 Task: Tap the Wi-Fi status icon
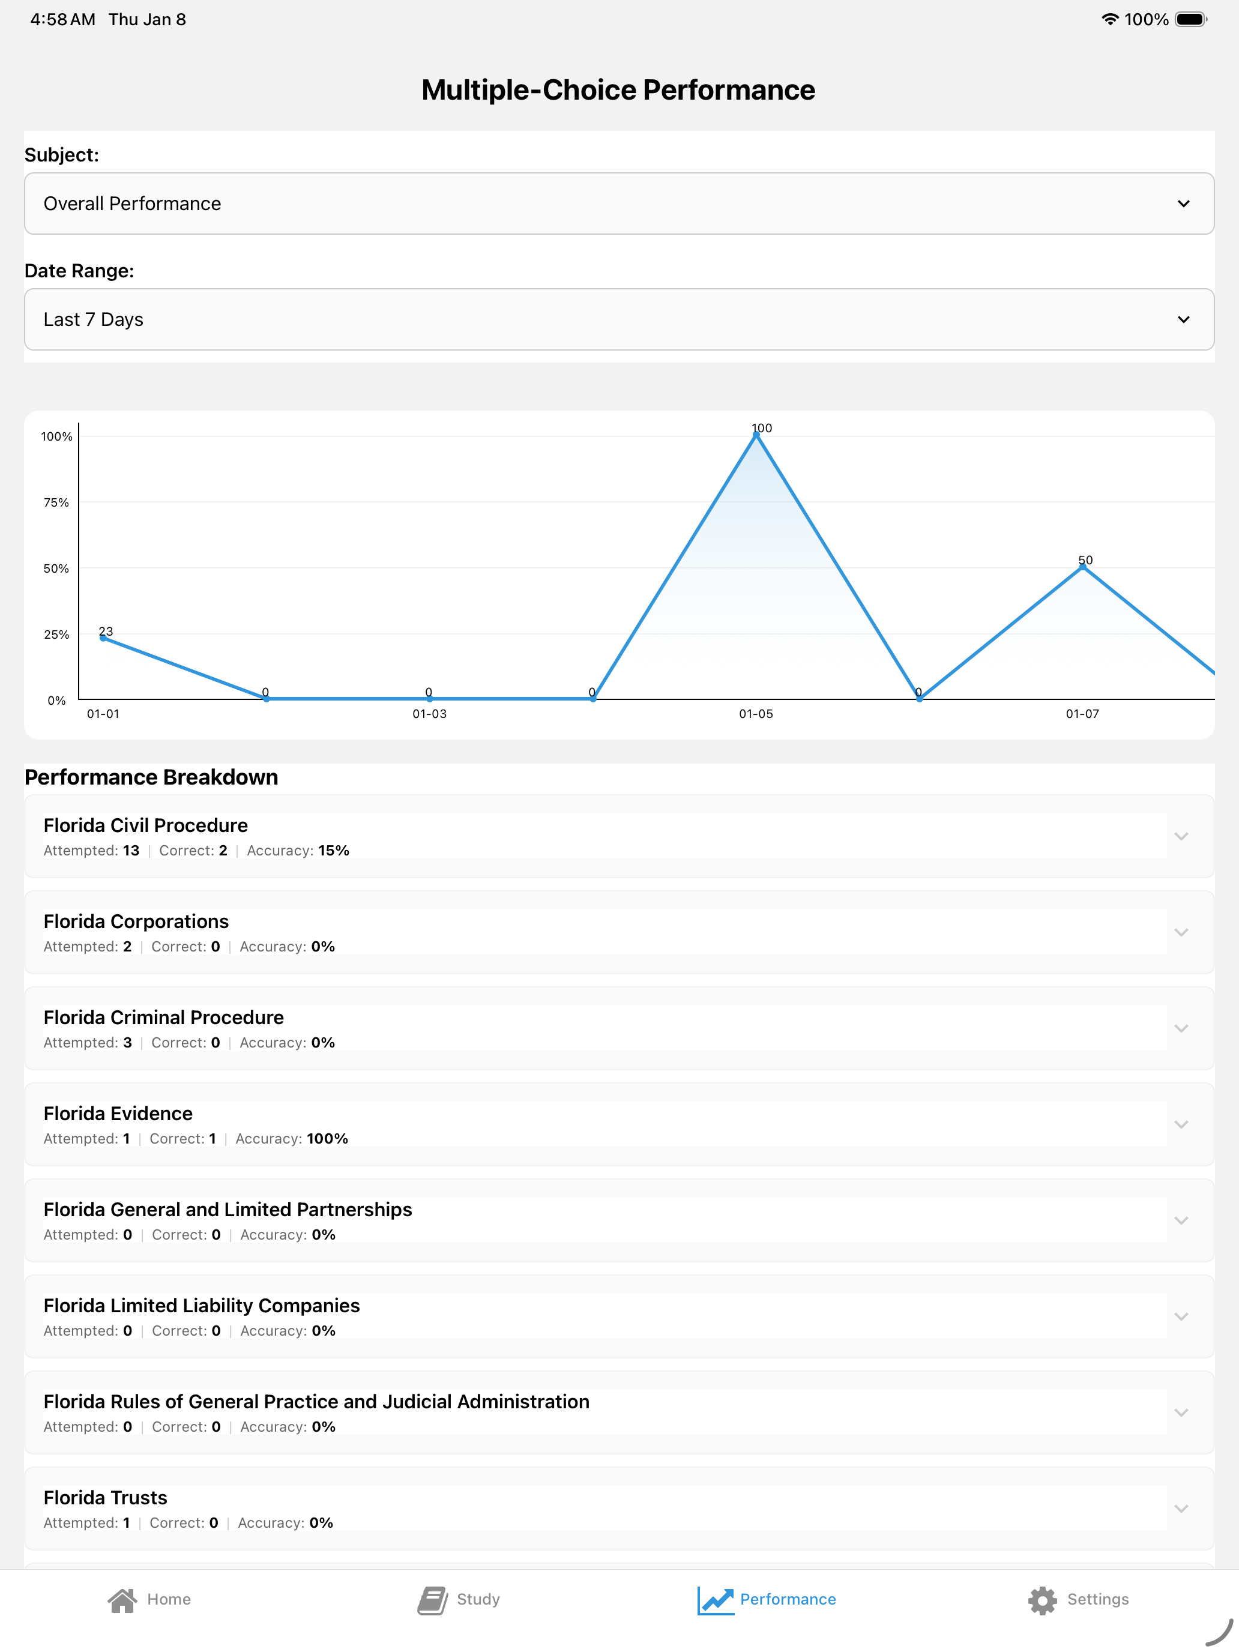[1110, 19]
